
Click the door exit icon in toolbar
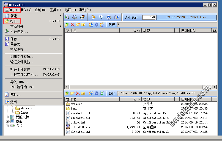click(116, 17)
